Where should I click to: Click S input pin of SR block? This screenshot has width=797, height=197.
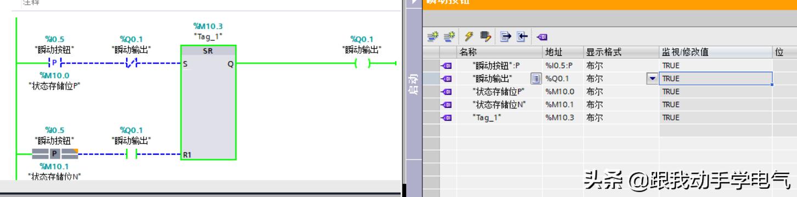(185, 64)
